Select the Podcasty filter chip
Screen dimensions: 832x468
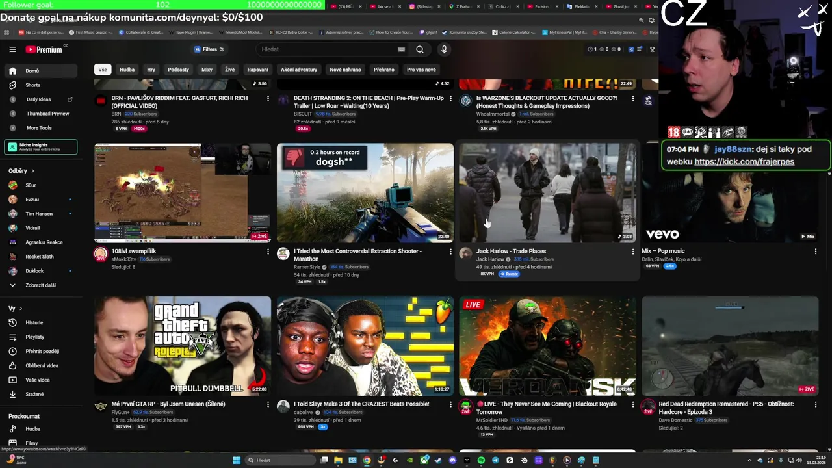[x=178, y=70]
